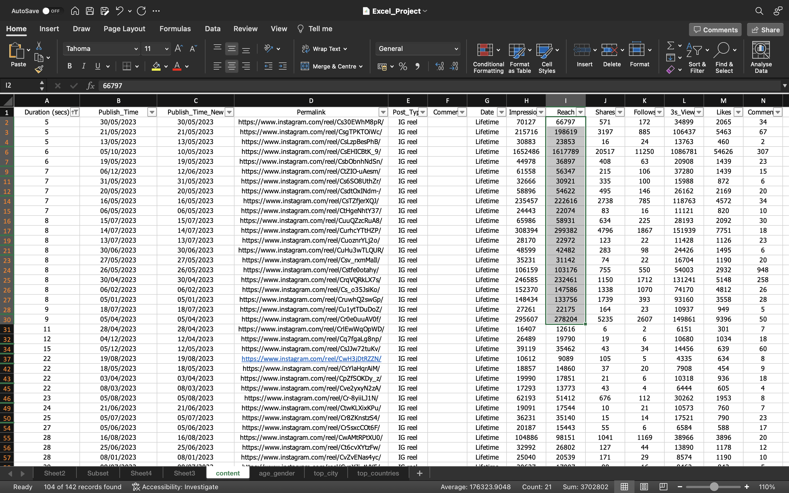This screenshot has width=789, height=493.
Task: Open the Publish_Time filter dropdown
Action: click(152, 112)
